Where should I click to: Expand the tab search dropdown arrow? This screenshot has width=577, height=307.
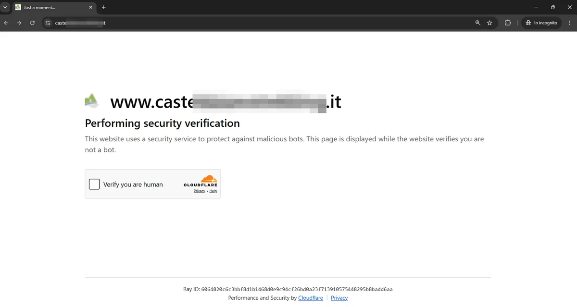[5, 7]
